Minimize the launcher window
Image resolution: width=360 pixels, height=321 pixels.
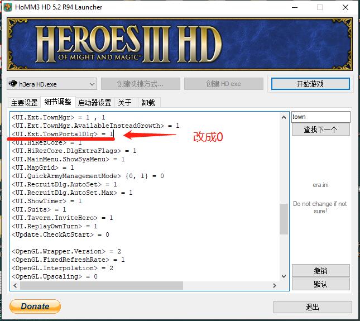295,7
